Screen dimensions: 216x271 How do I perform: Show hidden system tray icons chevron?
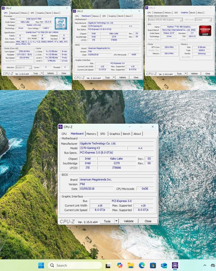pos(205,265)
